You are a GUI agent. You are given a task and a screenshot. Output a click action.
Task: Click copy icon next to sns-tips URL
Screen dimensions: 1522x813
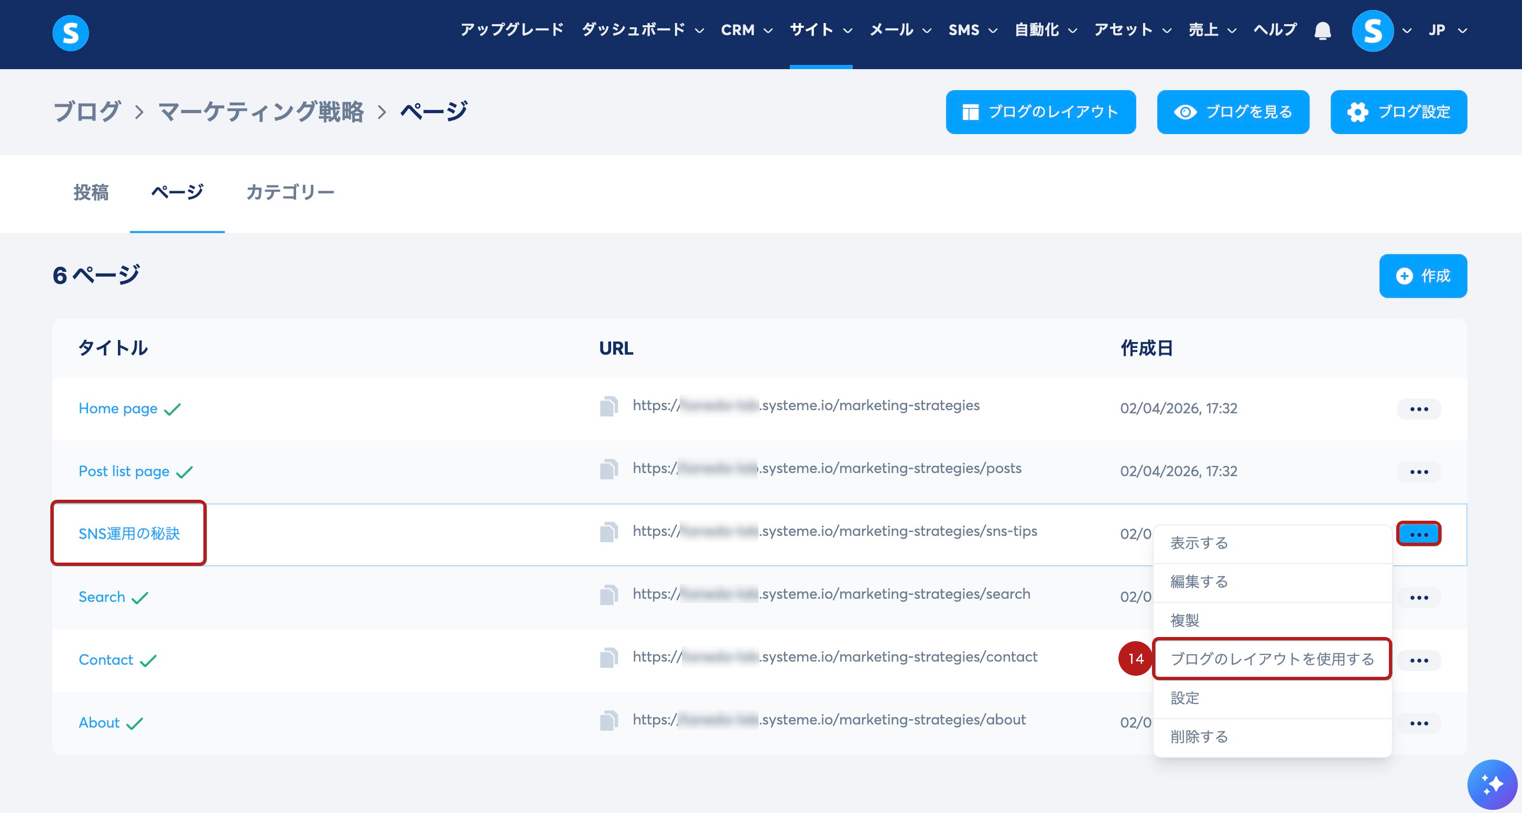608,532
